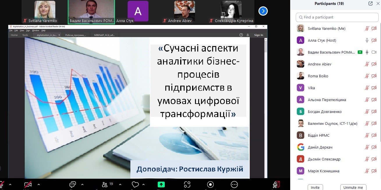Toggle the camera video in toolbar
381x190 pixels.
[28, 184]
